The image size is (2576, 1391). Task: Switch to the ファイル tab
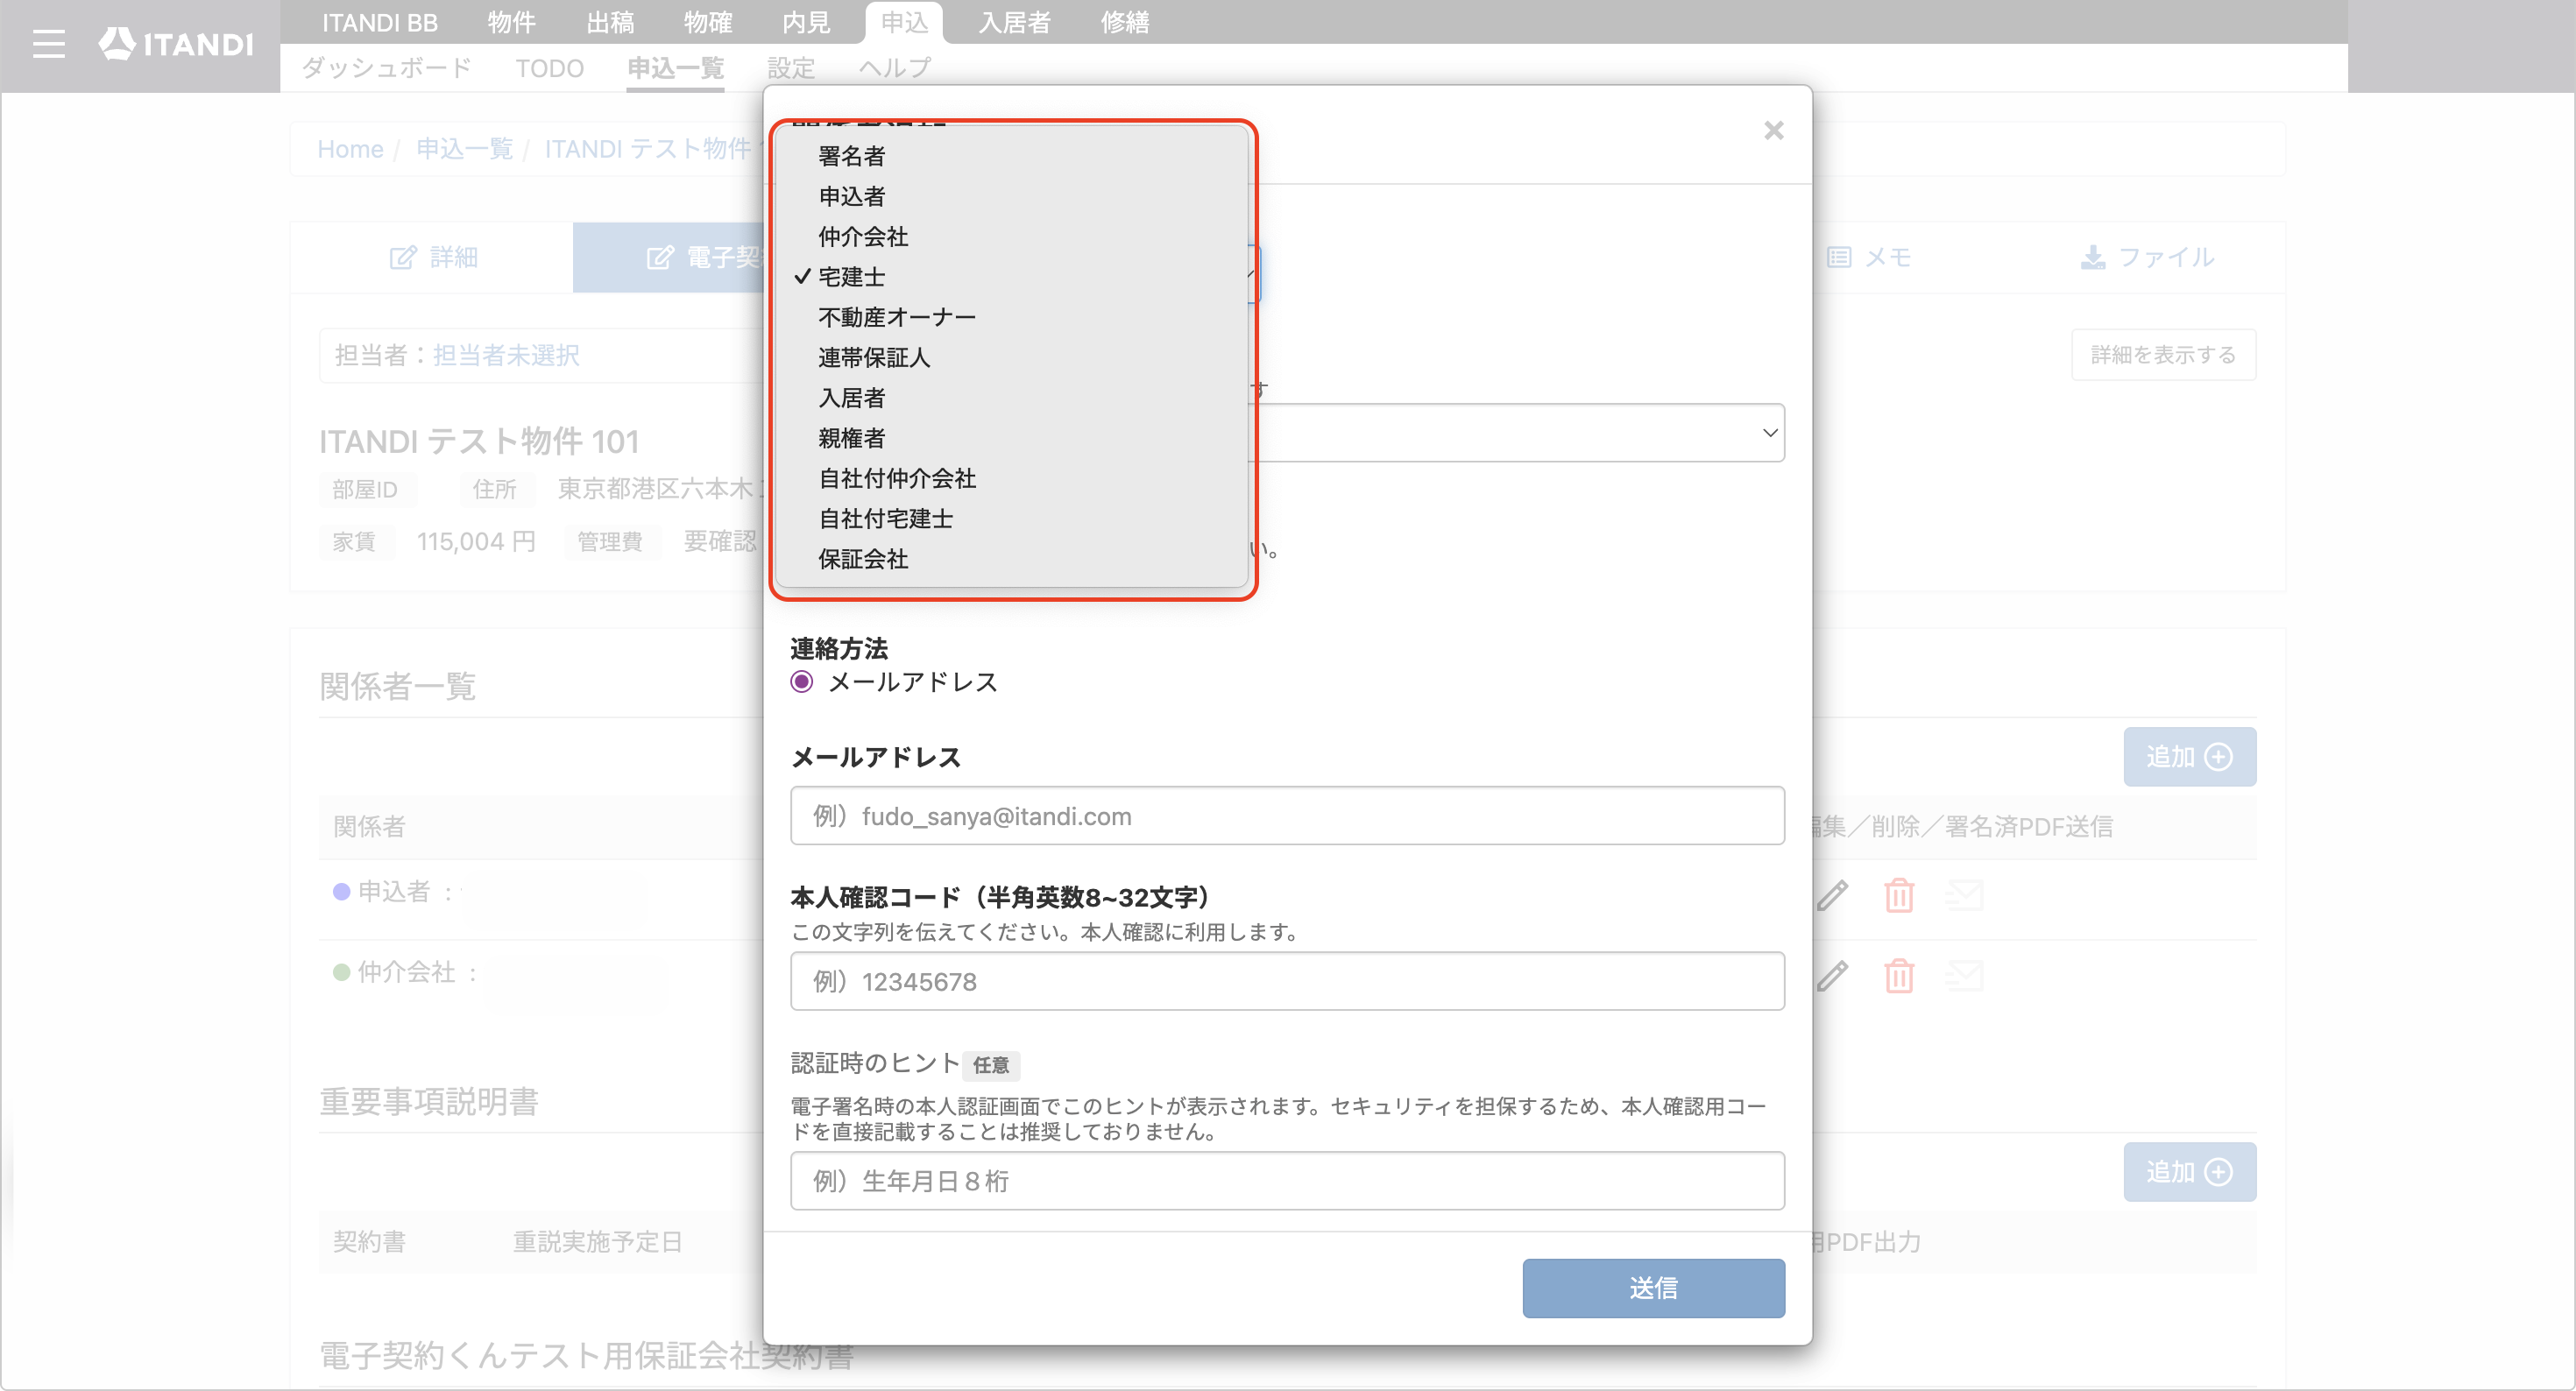pyautogui.click(x=2147, y=258)
